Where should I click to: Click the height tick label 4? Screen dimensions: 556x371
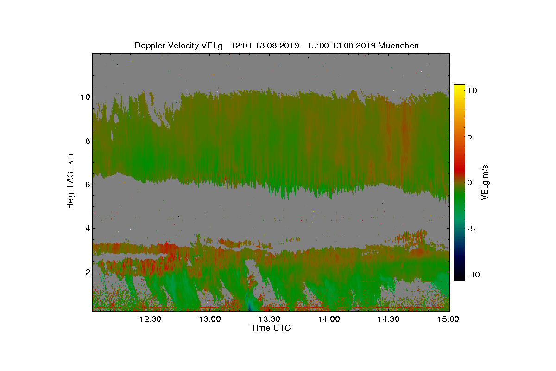[87, 228]
